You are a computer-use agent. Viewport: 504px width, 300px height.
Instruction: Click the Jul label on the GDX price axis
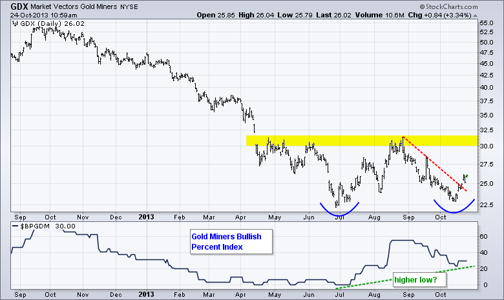click(x=339, y=217)
